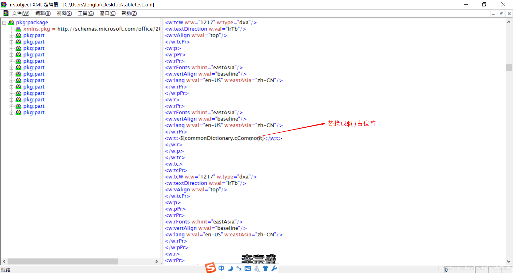Viewport: 513px width, 273px height.
Task: Expand the first pkg:part node
Action: (x=11, y=35)
